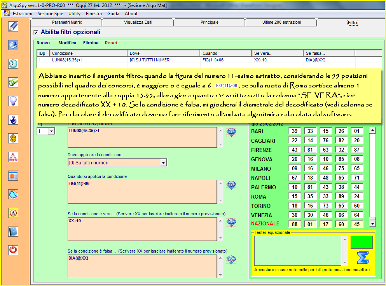Click the Modifica link

67,43
